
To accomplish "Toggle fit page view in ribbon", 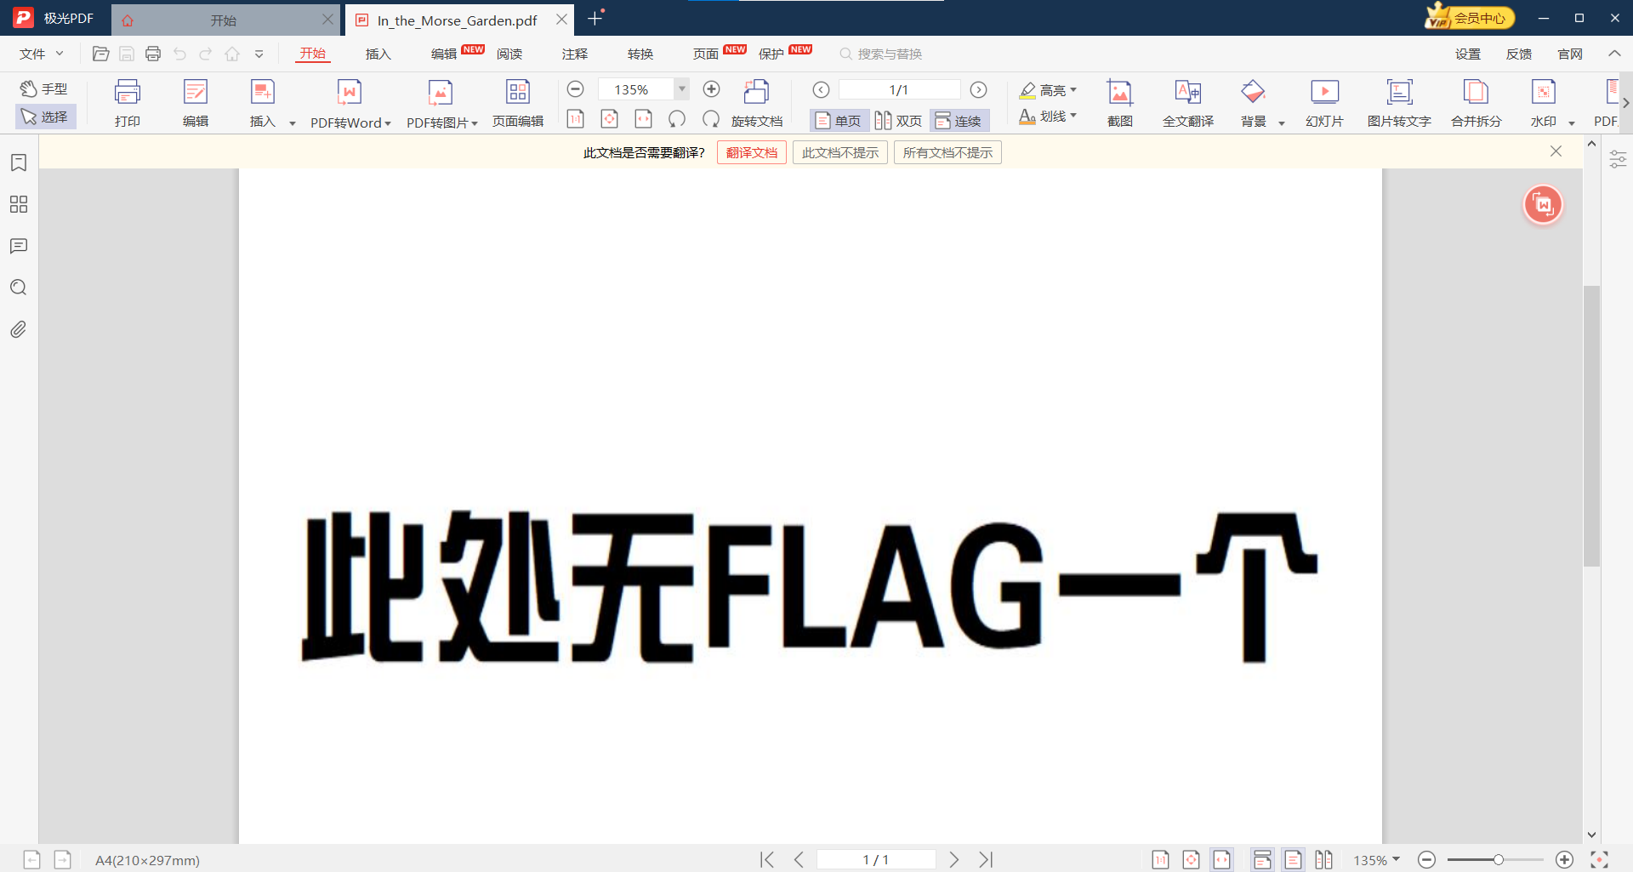I will (610, 119).
